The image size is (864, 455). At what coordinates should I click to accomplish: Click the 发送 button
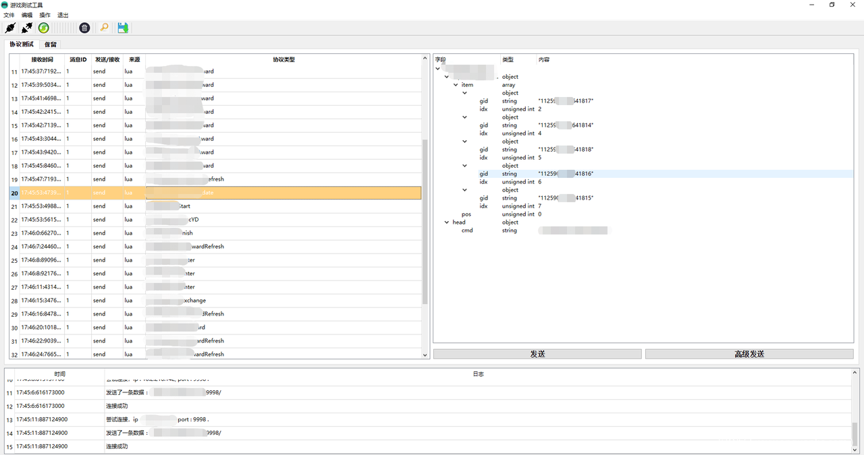point(537,354)
